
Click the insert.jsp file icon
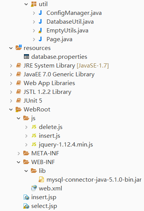(x=26, y=197)
